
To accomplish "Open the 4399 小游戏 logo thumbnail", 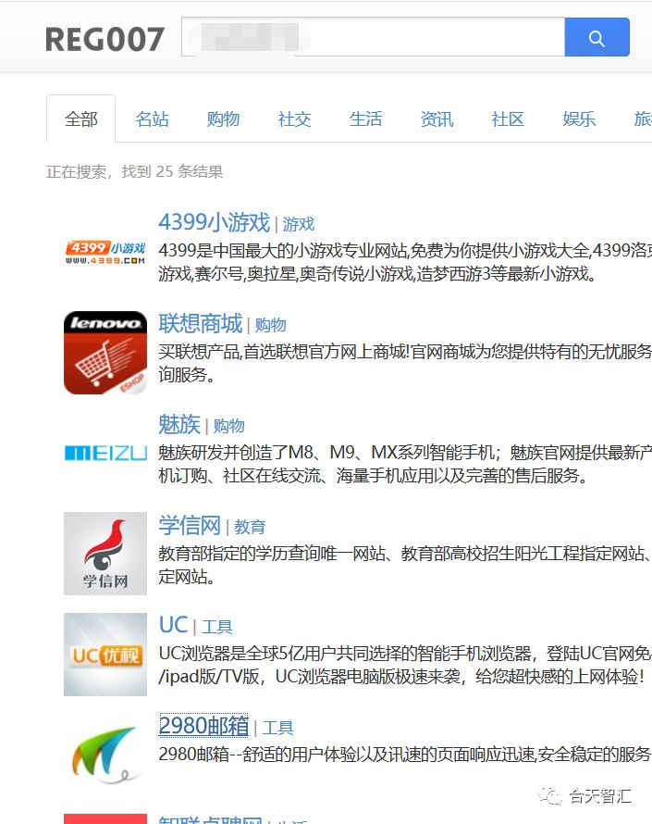I will [105, 252].
